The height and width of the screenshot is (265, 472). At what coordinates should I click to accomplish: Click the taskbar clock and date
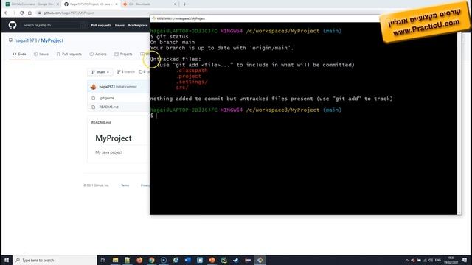click(x=451, y=260)
